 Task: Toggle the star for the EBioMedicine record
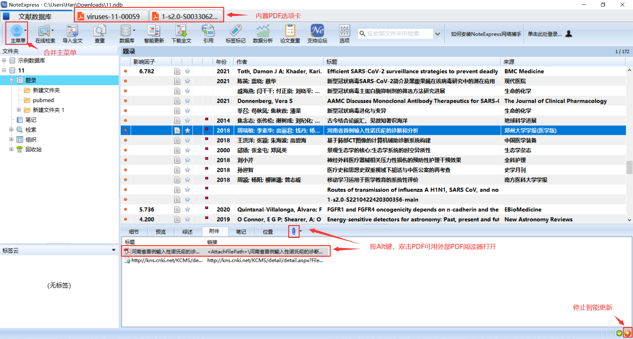coord(187,209)
